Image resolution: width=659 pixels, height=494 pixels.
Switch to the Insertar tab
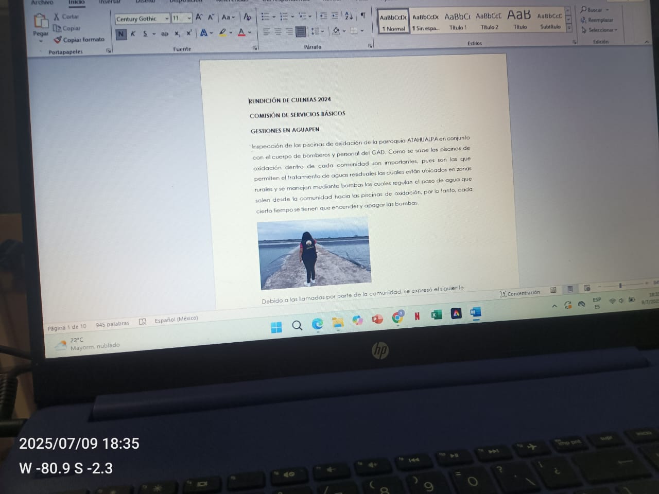[109, 2]
